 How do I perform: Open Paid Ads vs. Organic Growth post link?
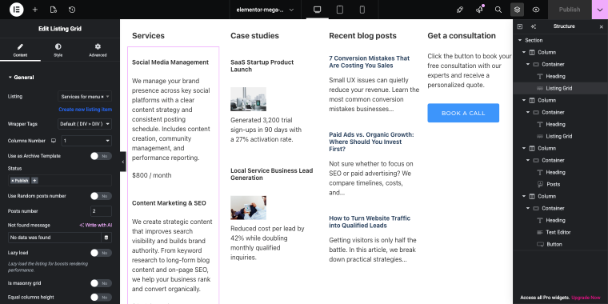pyautogui.click(x=371, y=142)
